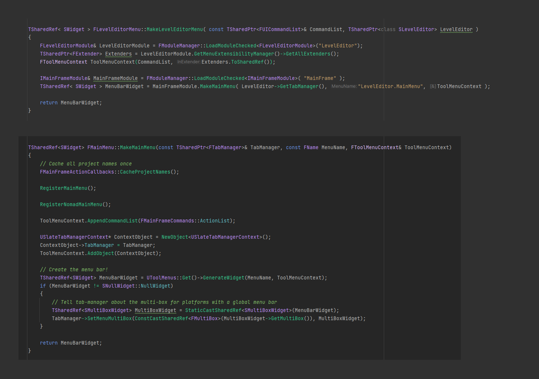The image size is (539, 379).
Task: Click the StaticCastSharedRef function call
Action: (x=213, y=311)
